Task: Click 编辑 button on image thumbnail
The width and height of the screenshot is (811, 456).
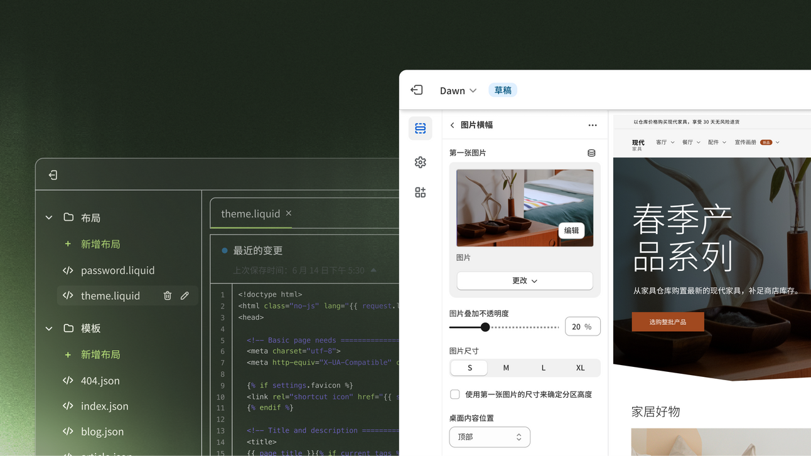Action: (x=571, y=230)
